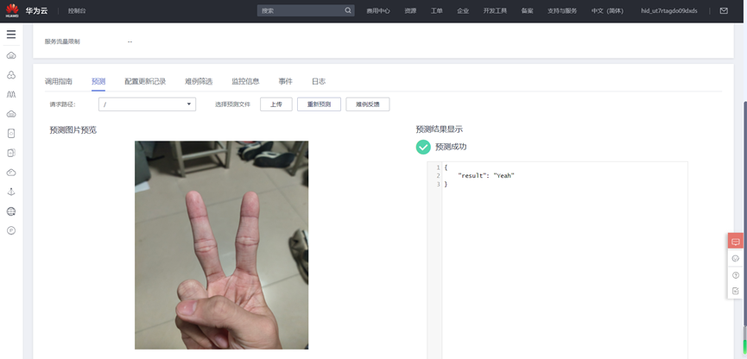Open 工单 in the top navigation
Viewport: 747px width, 359px height.
pyautogui.click(x=436, y=10)
